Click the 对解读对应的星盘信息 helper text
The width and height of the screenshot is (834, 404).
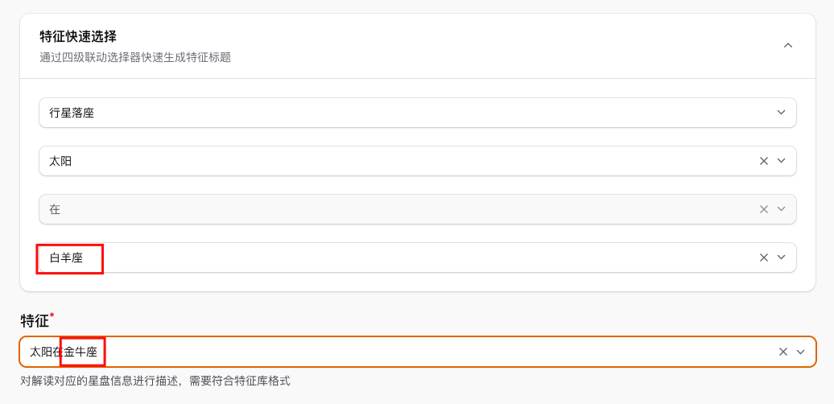click(155, 381)
